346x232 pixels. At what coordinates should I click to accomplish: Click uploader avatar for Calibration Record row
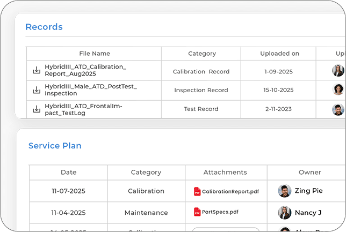pos(338,71)
